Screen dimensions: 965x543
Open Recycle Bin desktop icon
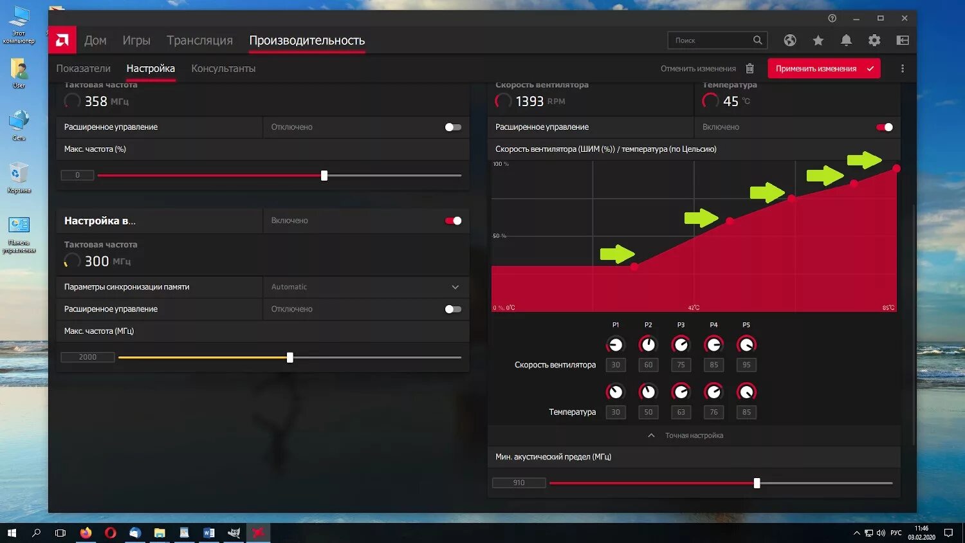coord(19,178)
